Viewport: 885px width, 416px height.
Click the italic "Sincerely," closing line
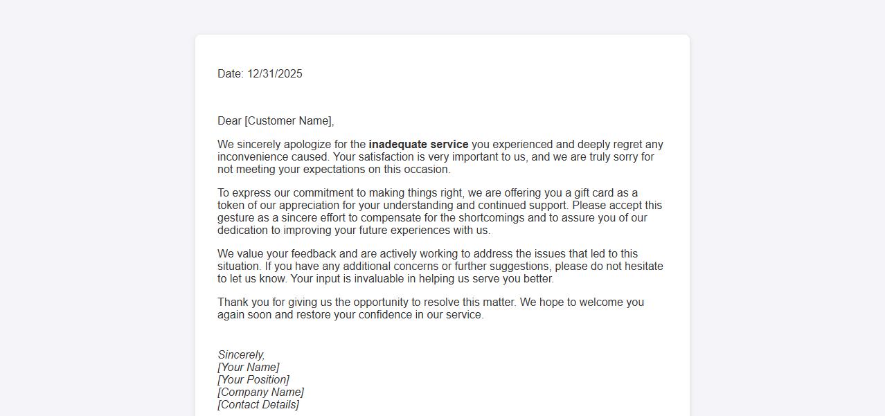click(x=241, y=355)
